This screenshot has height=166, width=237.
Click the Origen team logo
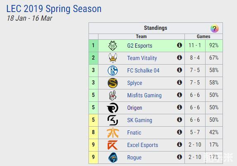point(113,108)
